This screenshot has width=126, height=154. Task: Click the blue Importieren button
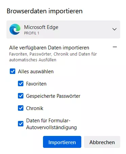[x=62, y=142]
